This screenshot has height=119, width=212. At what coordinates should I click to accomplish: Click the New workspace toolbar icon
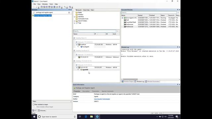[34, 7]
